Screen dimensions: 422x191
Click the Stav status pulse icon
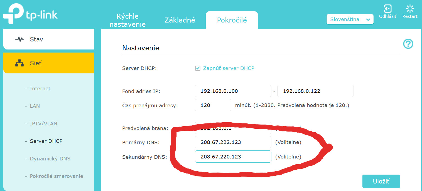[19, 39]
